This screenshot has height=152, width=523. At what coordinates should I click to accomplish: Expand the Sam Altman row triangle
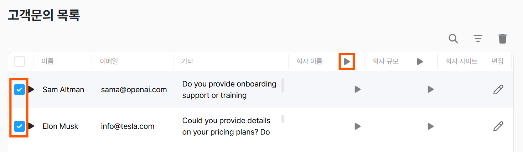click(x=31, y=89)
